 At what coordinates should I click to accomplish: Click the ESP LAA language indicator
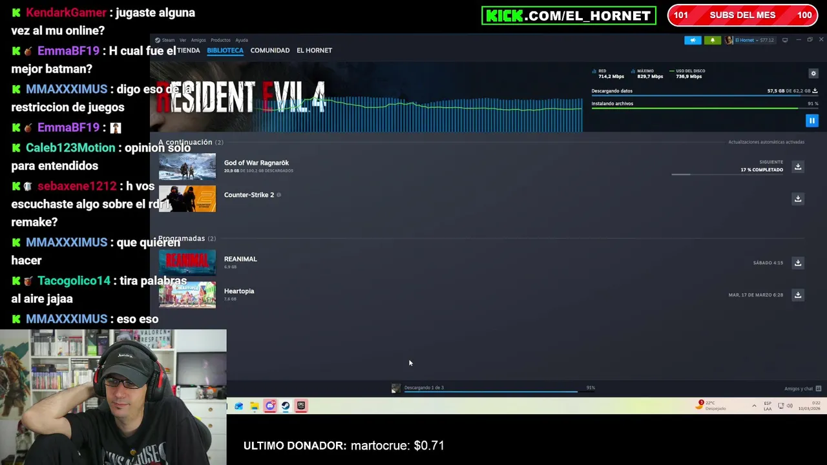coord(768,406)
